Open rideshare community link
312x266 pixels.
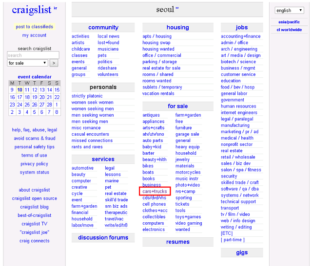(107, 68)
